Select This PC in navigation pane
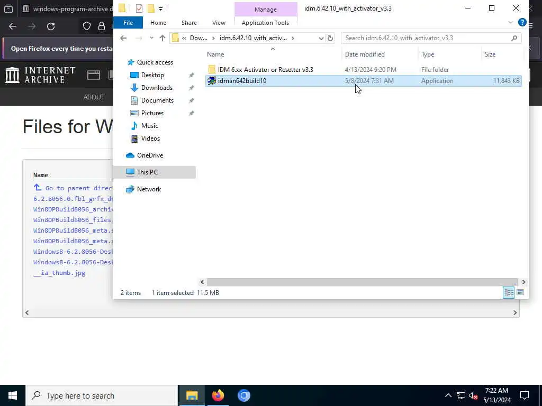The height and width of the screenshot is (406, 542). (155, 172)
